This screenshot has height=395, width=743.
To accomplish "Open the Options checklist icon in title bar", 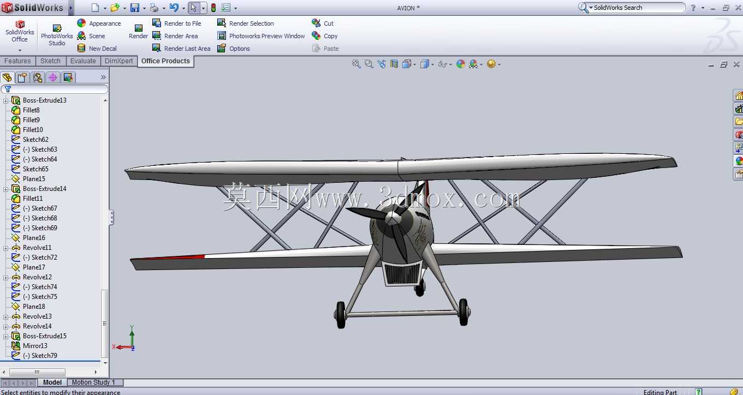I will 226,8.
